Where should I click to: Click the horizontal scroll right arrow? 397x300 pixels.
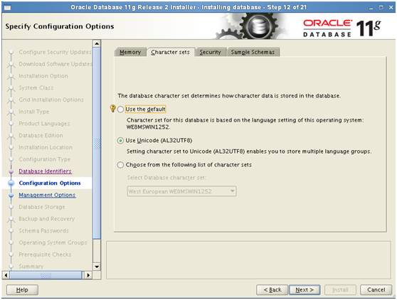88,275
